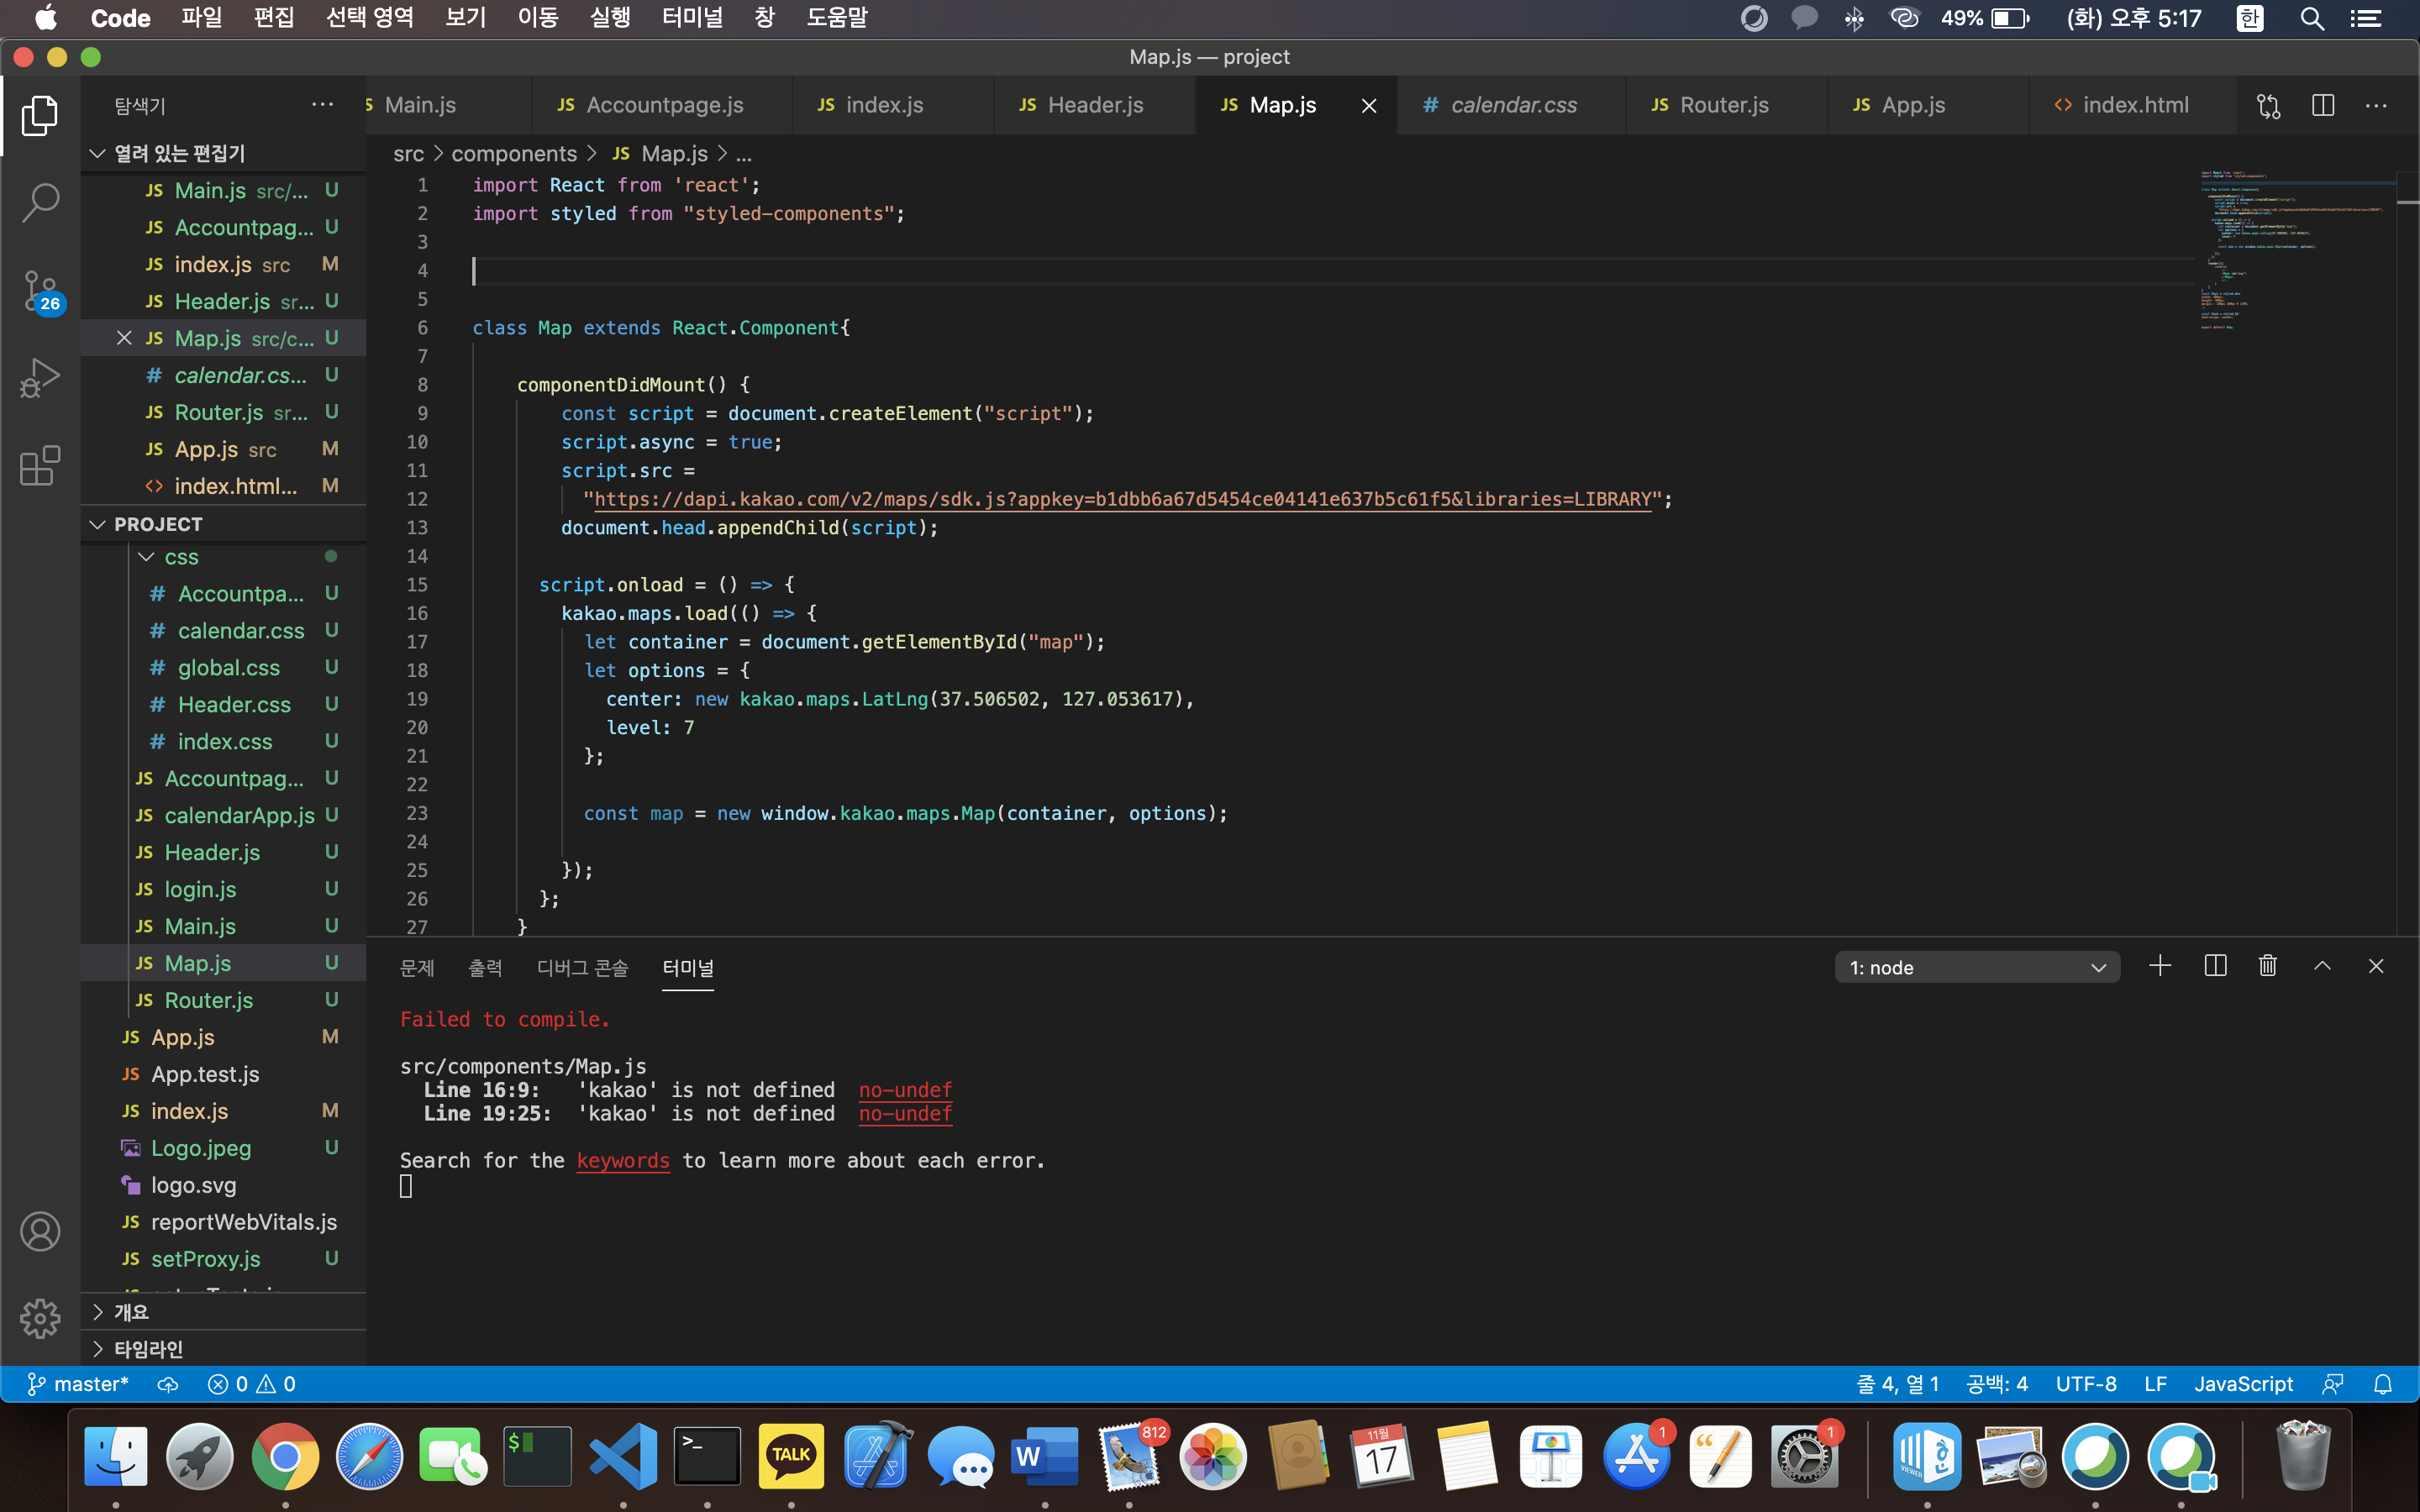The width and height of the screenshot is (2420, 1512).
Task: Open the '1: node' terminal selector dropdown
Action: pos(1977,967)
